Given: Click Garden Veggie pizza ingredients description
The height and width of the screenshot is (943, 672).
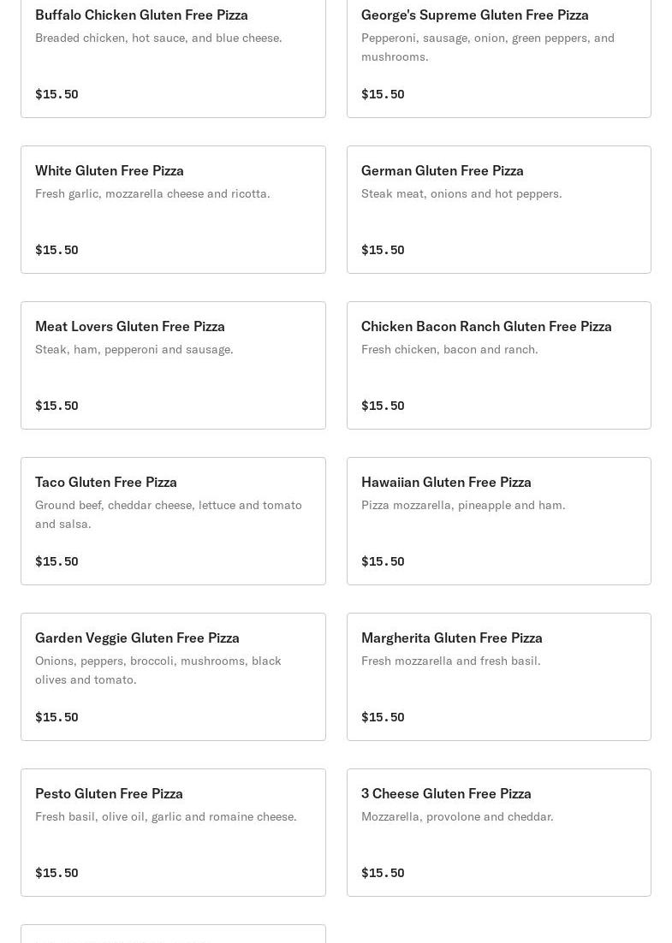Looking at the screenshot, I should click(158, 670).
